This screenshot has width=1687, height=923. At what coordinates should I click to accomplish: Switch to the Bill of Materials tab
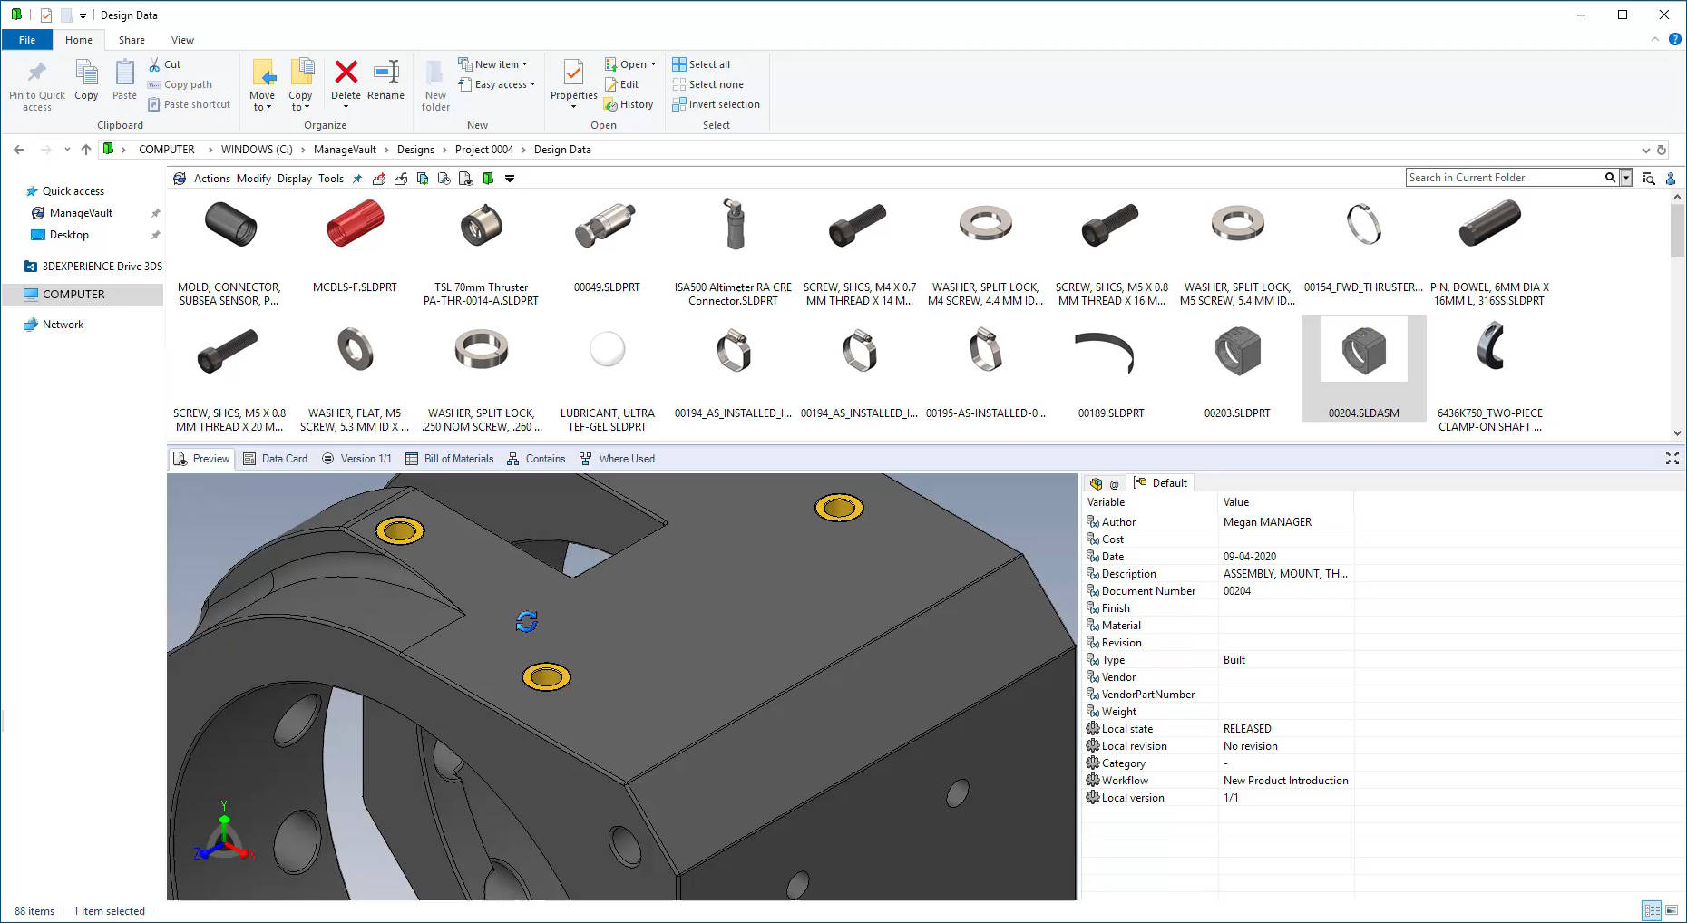450,459
